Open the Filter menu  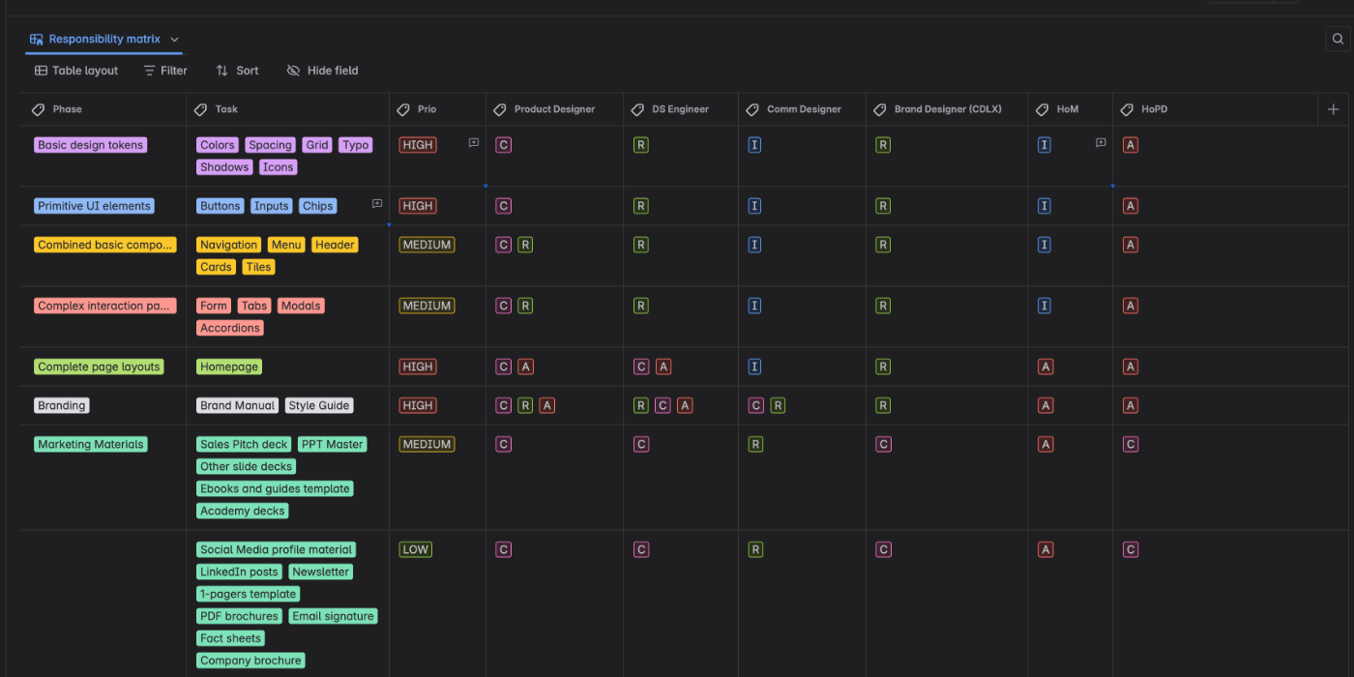165,71
